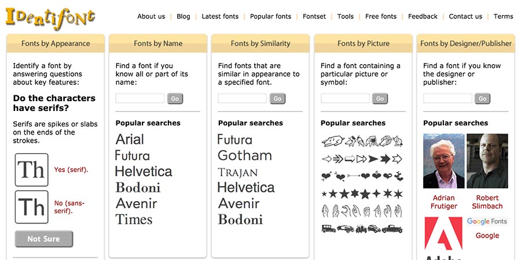Open the arrows symbol font row

click(x=362, y=159)
